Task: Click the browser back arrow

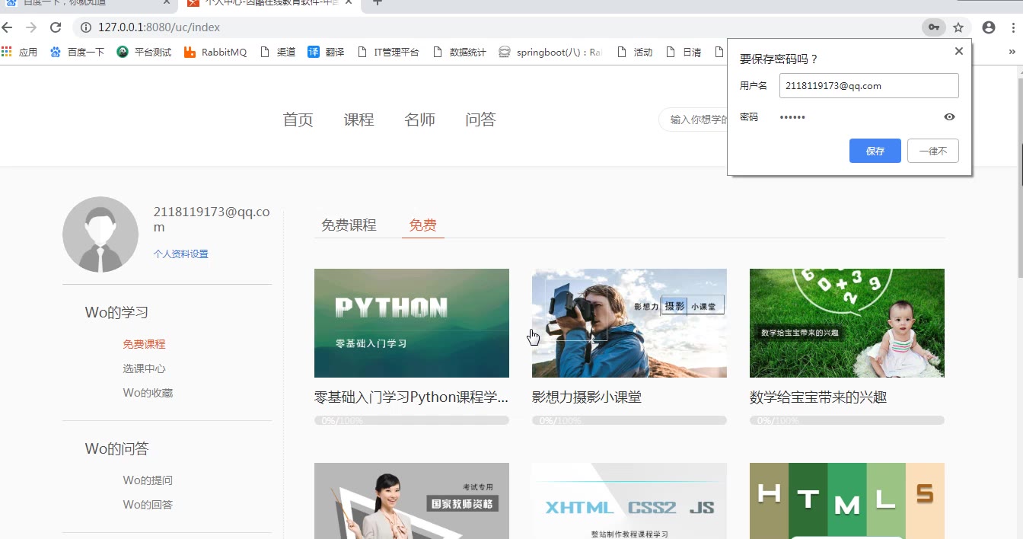Action: tap(8, 27)
